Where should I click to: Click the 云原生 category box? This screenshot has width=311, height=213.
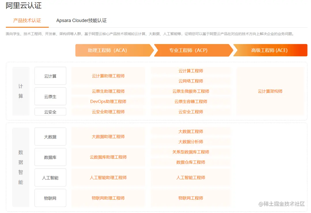[50, 97]
